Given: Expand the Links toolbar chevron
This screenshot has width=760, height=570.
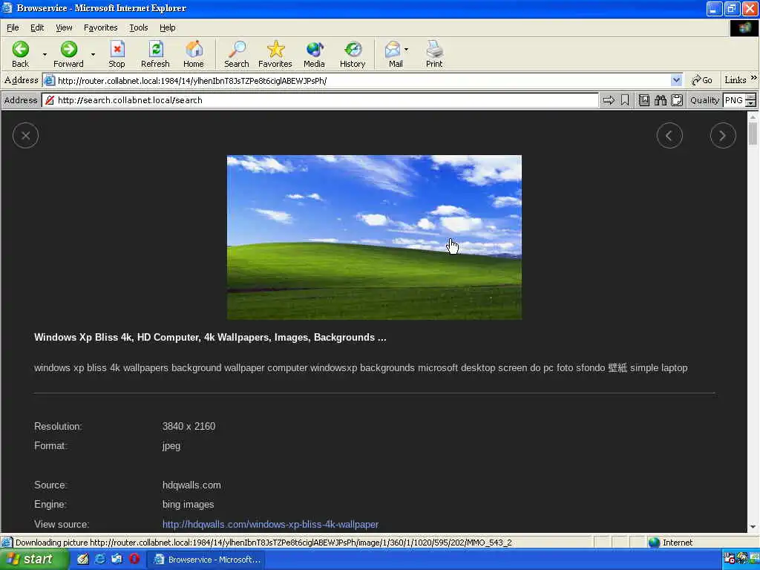Looking at the screenshot, I should (754, 77).
